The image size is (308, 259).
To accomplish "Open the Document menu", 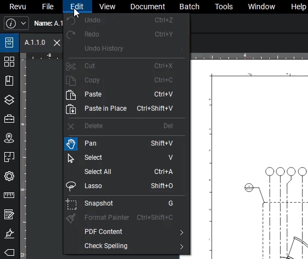I will point(148,7).
